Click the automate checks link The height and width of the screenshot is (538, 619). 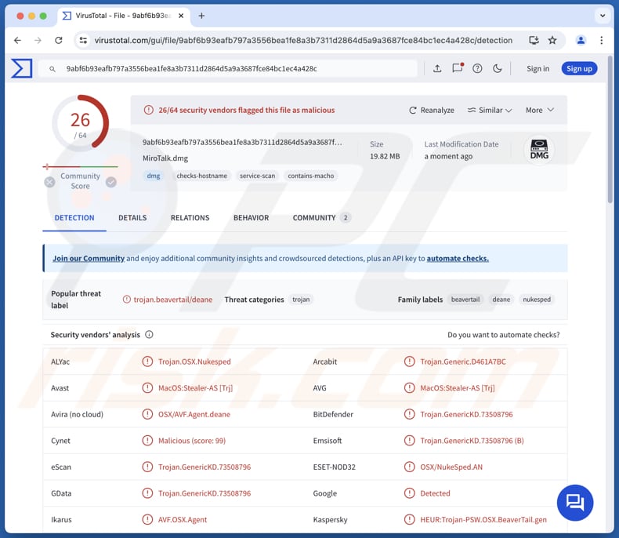point(458,258)
